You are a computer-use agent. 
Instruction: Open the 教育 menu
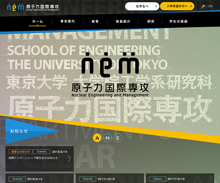coord(95,22)
